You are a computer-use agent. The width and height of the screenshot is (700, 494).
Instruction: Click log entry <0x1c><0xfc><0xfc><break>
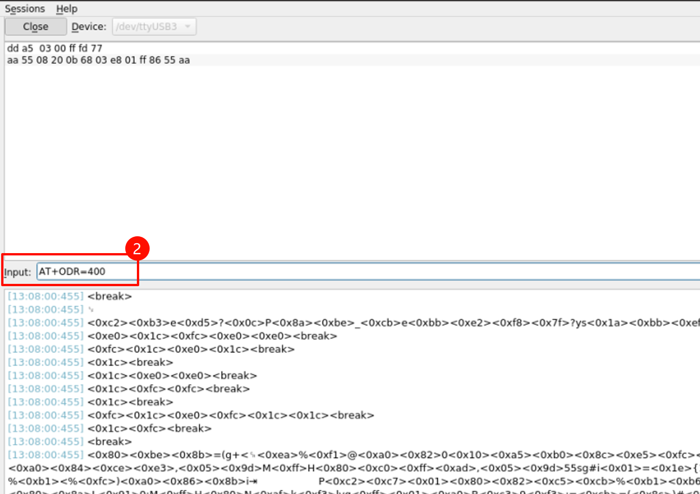click(x=169, y=389)
